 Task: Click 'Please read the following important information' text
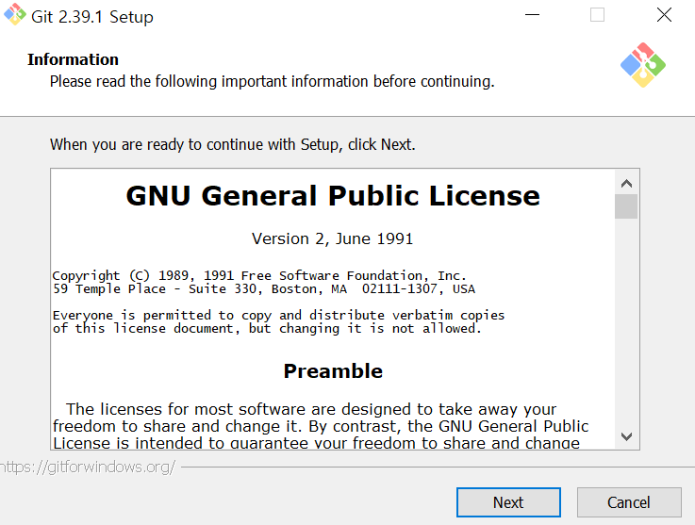[273, 81]
